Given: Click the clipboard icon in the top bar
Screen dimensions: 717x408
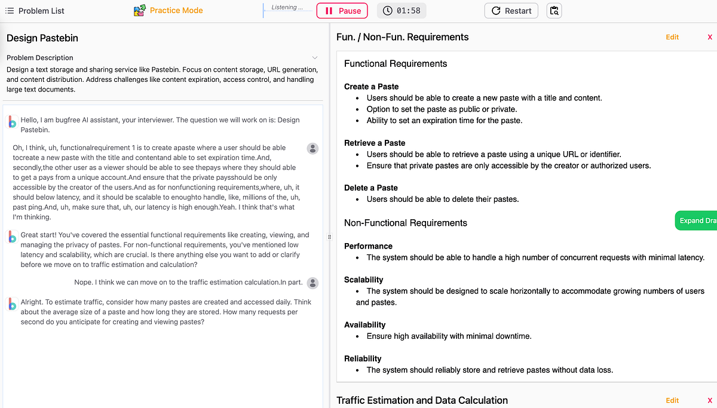Looking at the screenshot, I should pos(554,10).
